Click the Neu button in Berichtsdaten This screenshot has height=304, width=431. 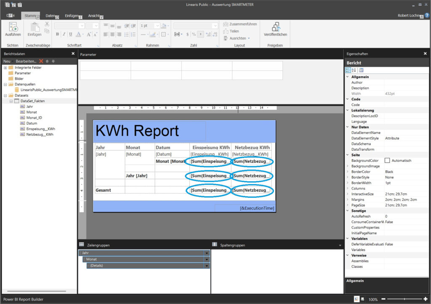(7, 61)
